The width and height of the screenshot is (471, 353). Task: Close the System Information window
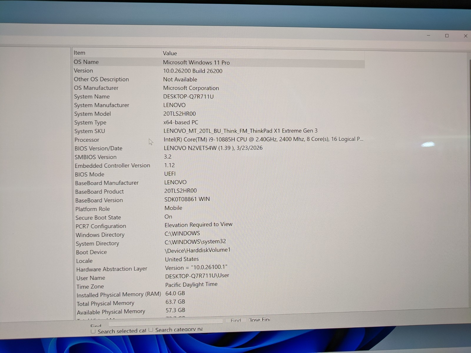[465, 36]
